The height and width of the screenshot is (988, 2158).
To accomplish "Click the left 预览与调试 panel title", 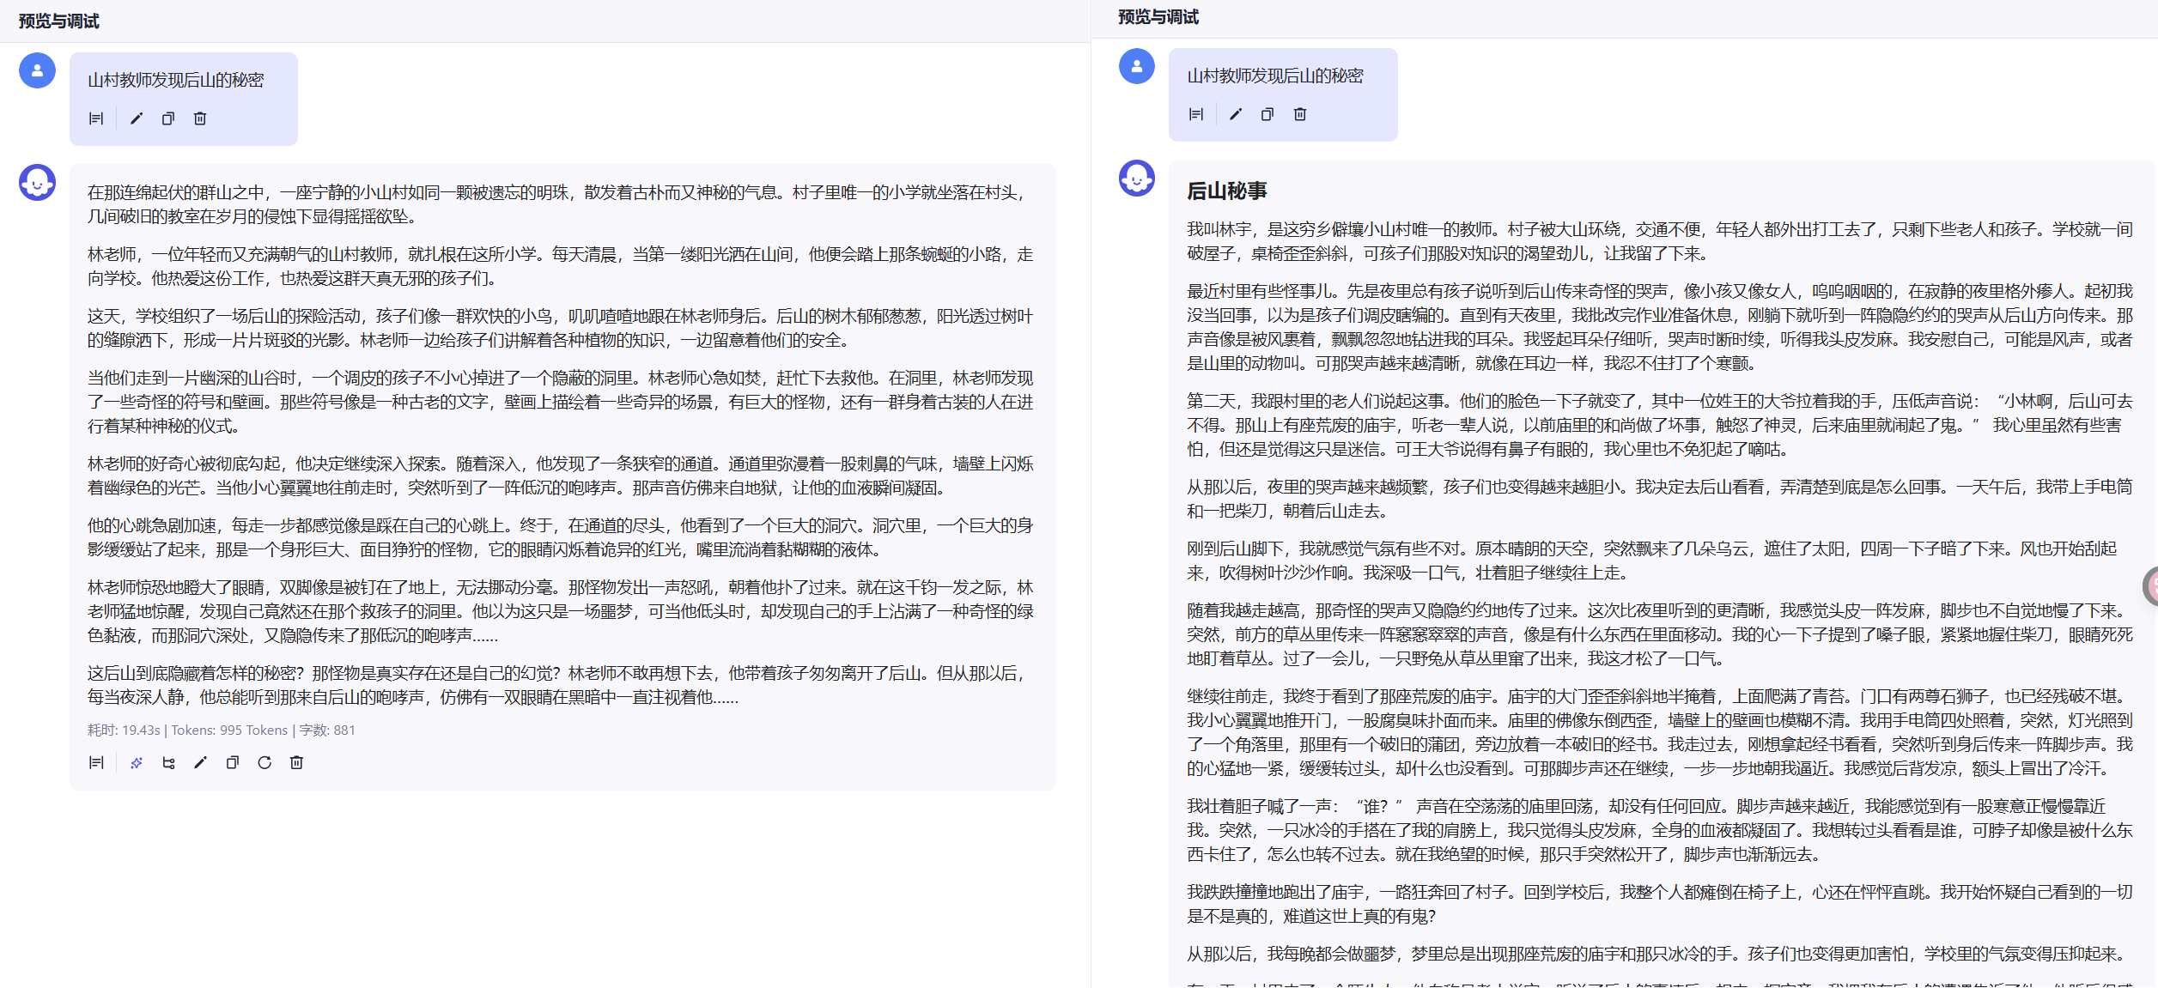I will click(58, 21).
